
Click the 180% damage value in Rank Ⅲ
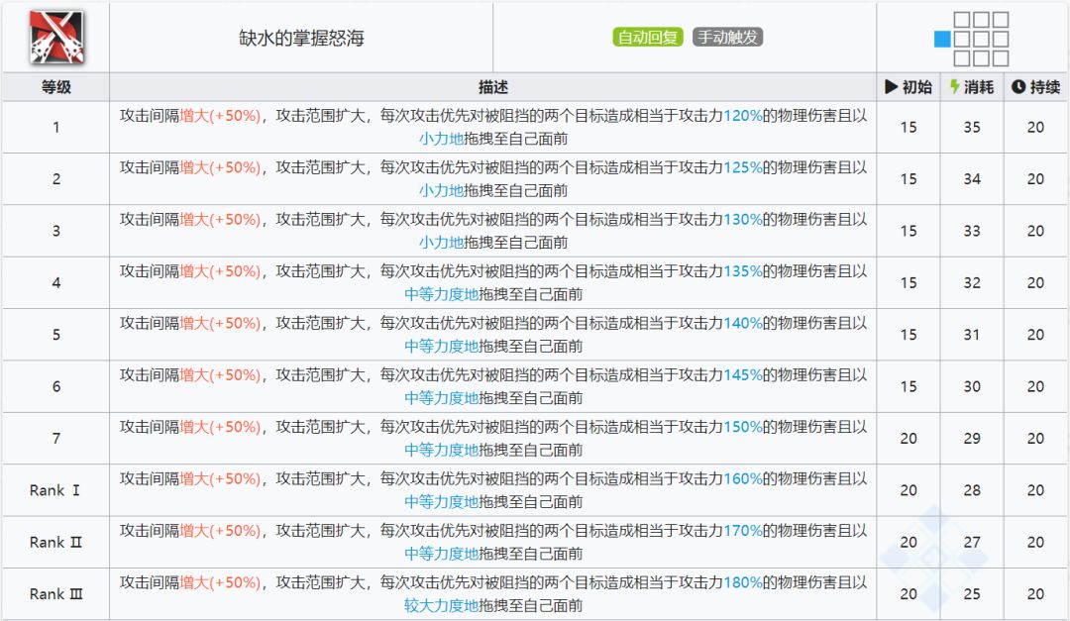click(x=743, y=582)
